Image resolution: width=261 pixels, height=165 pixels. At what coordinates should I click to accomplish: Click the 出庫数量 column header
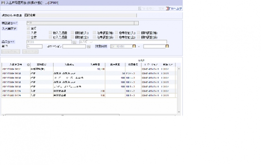pos(115,64)
